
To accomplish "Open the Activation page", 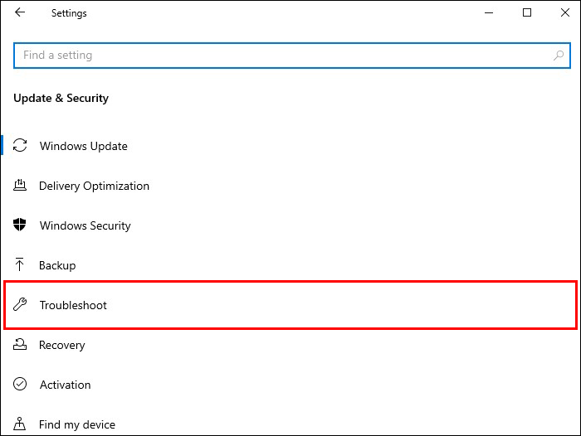I will [x=65, y=385].
